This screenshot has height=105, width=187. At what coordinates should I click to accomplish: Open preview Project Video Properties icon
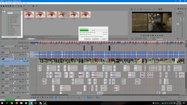coord(132,9)
